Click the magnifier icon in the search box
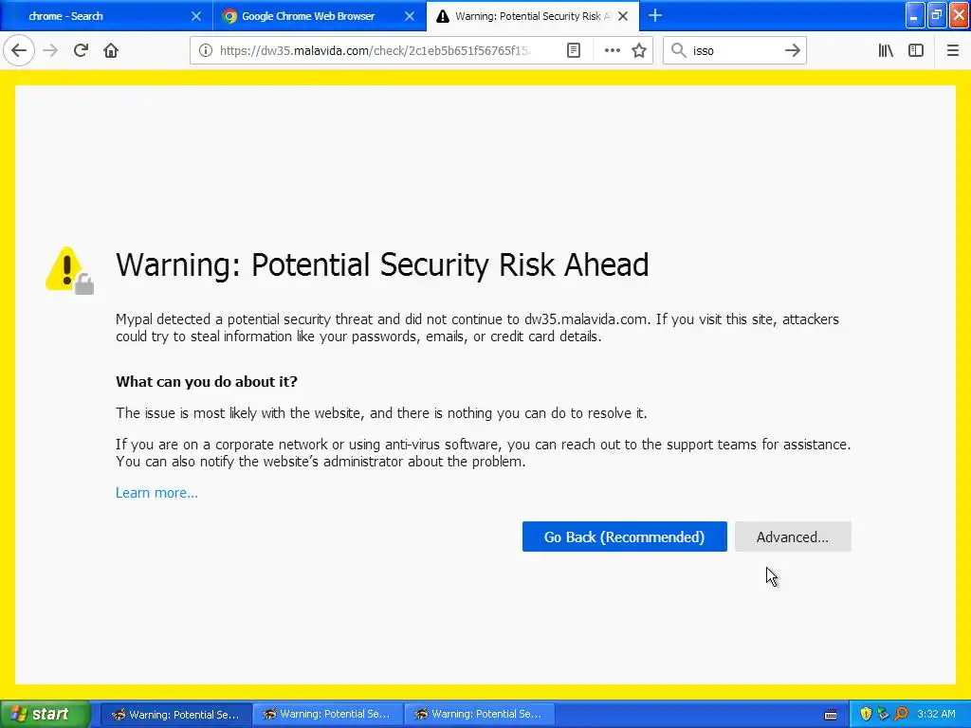 tap(679, 50)
